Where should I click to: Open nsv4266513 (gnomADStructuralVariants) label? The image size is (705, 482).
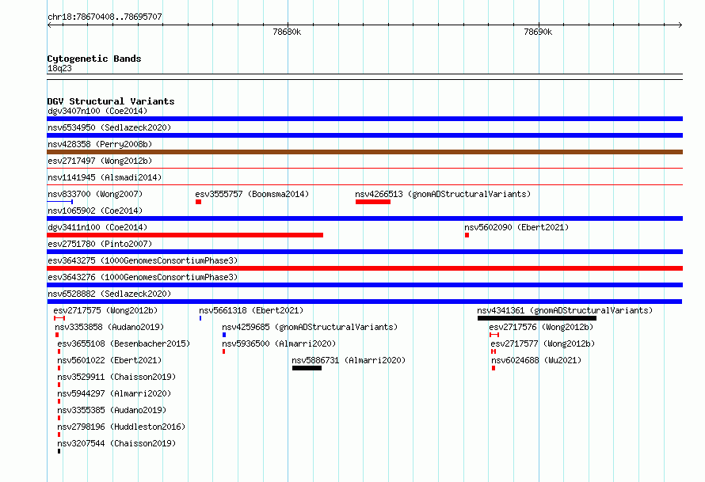pyautogui.click(x=443, y=194)
